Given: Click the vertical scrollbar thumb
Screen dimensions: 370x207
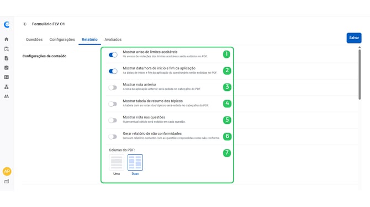Looking at the screenshot, I should pyautogui.click(x=360, y=74).
